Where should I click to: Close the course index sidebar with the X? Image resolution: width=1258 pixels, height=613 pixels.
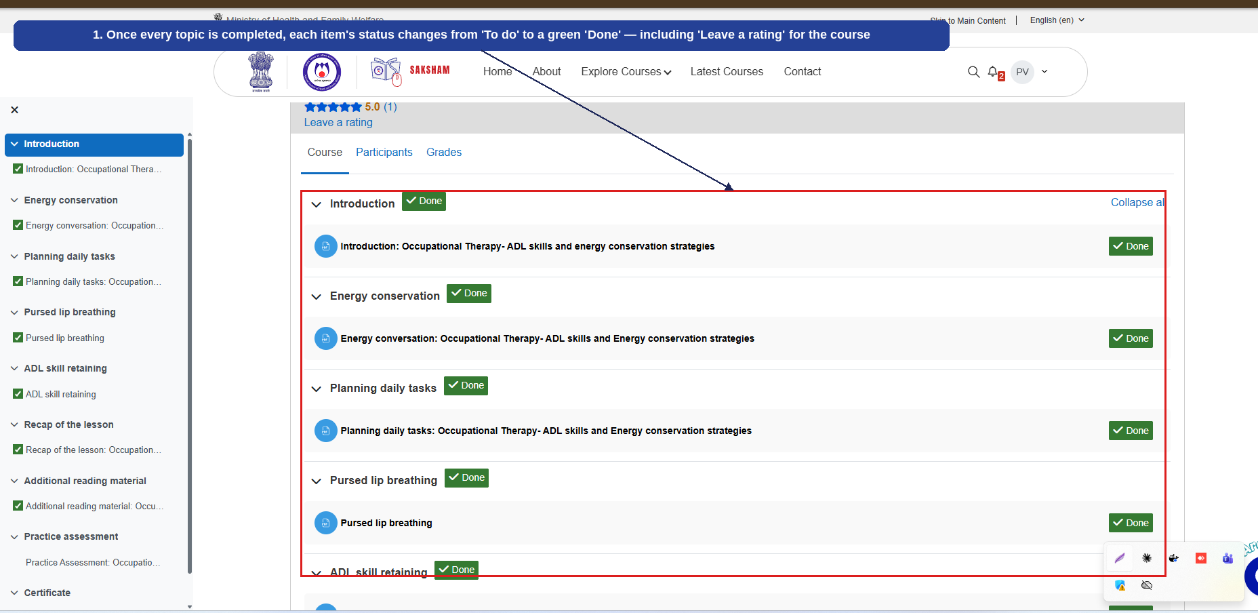point(15,110)
